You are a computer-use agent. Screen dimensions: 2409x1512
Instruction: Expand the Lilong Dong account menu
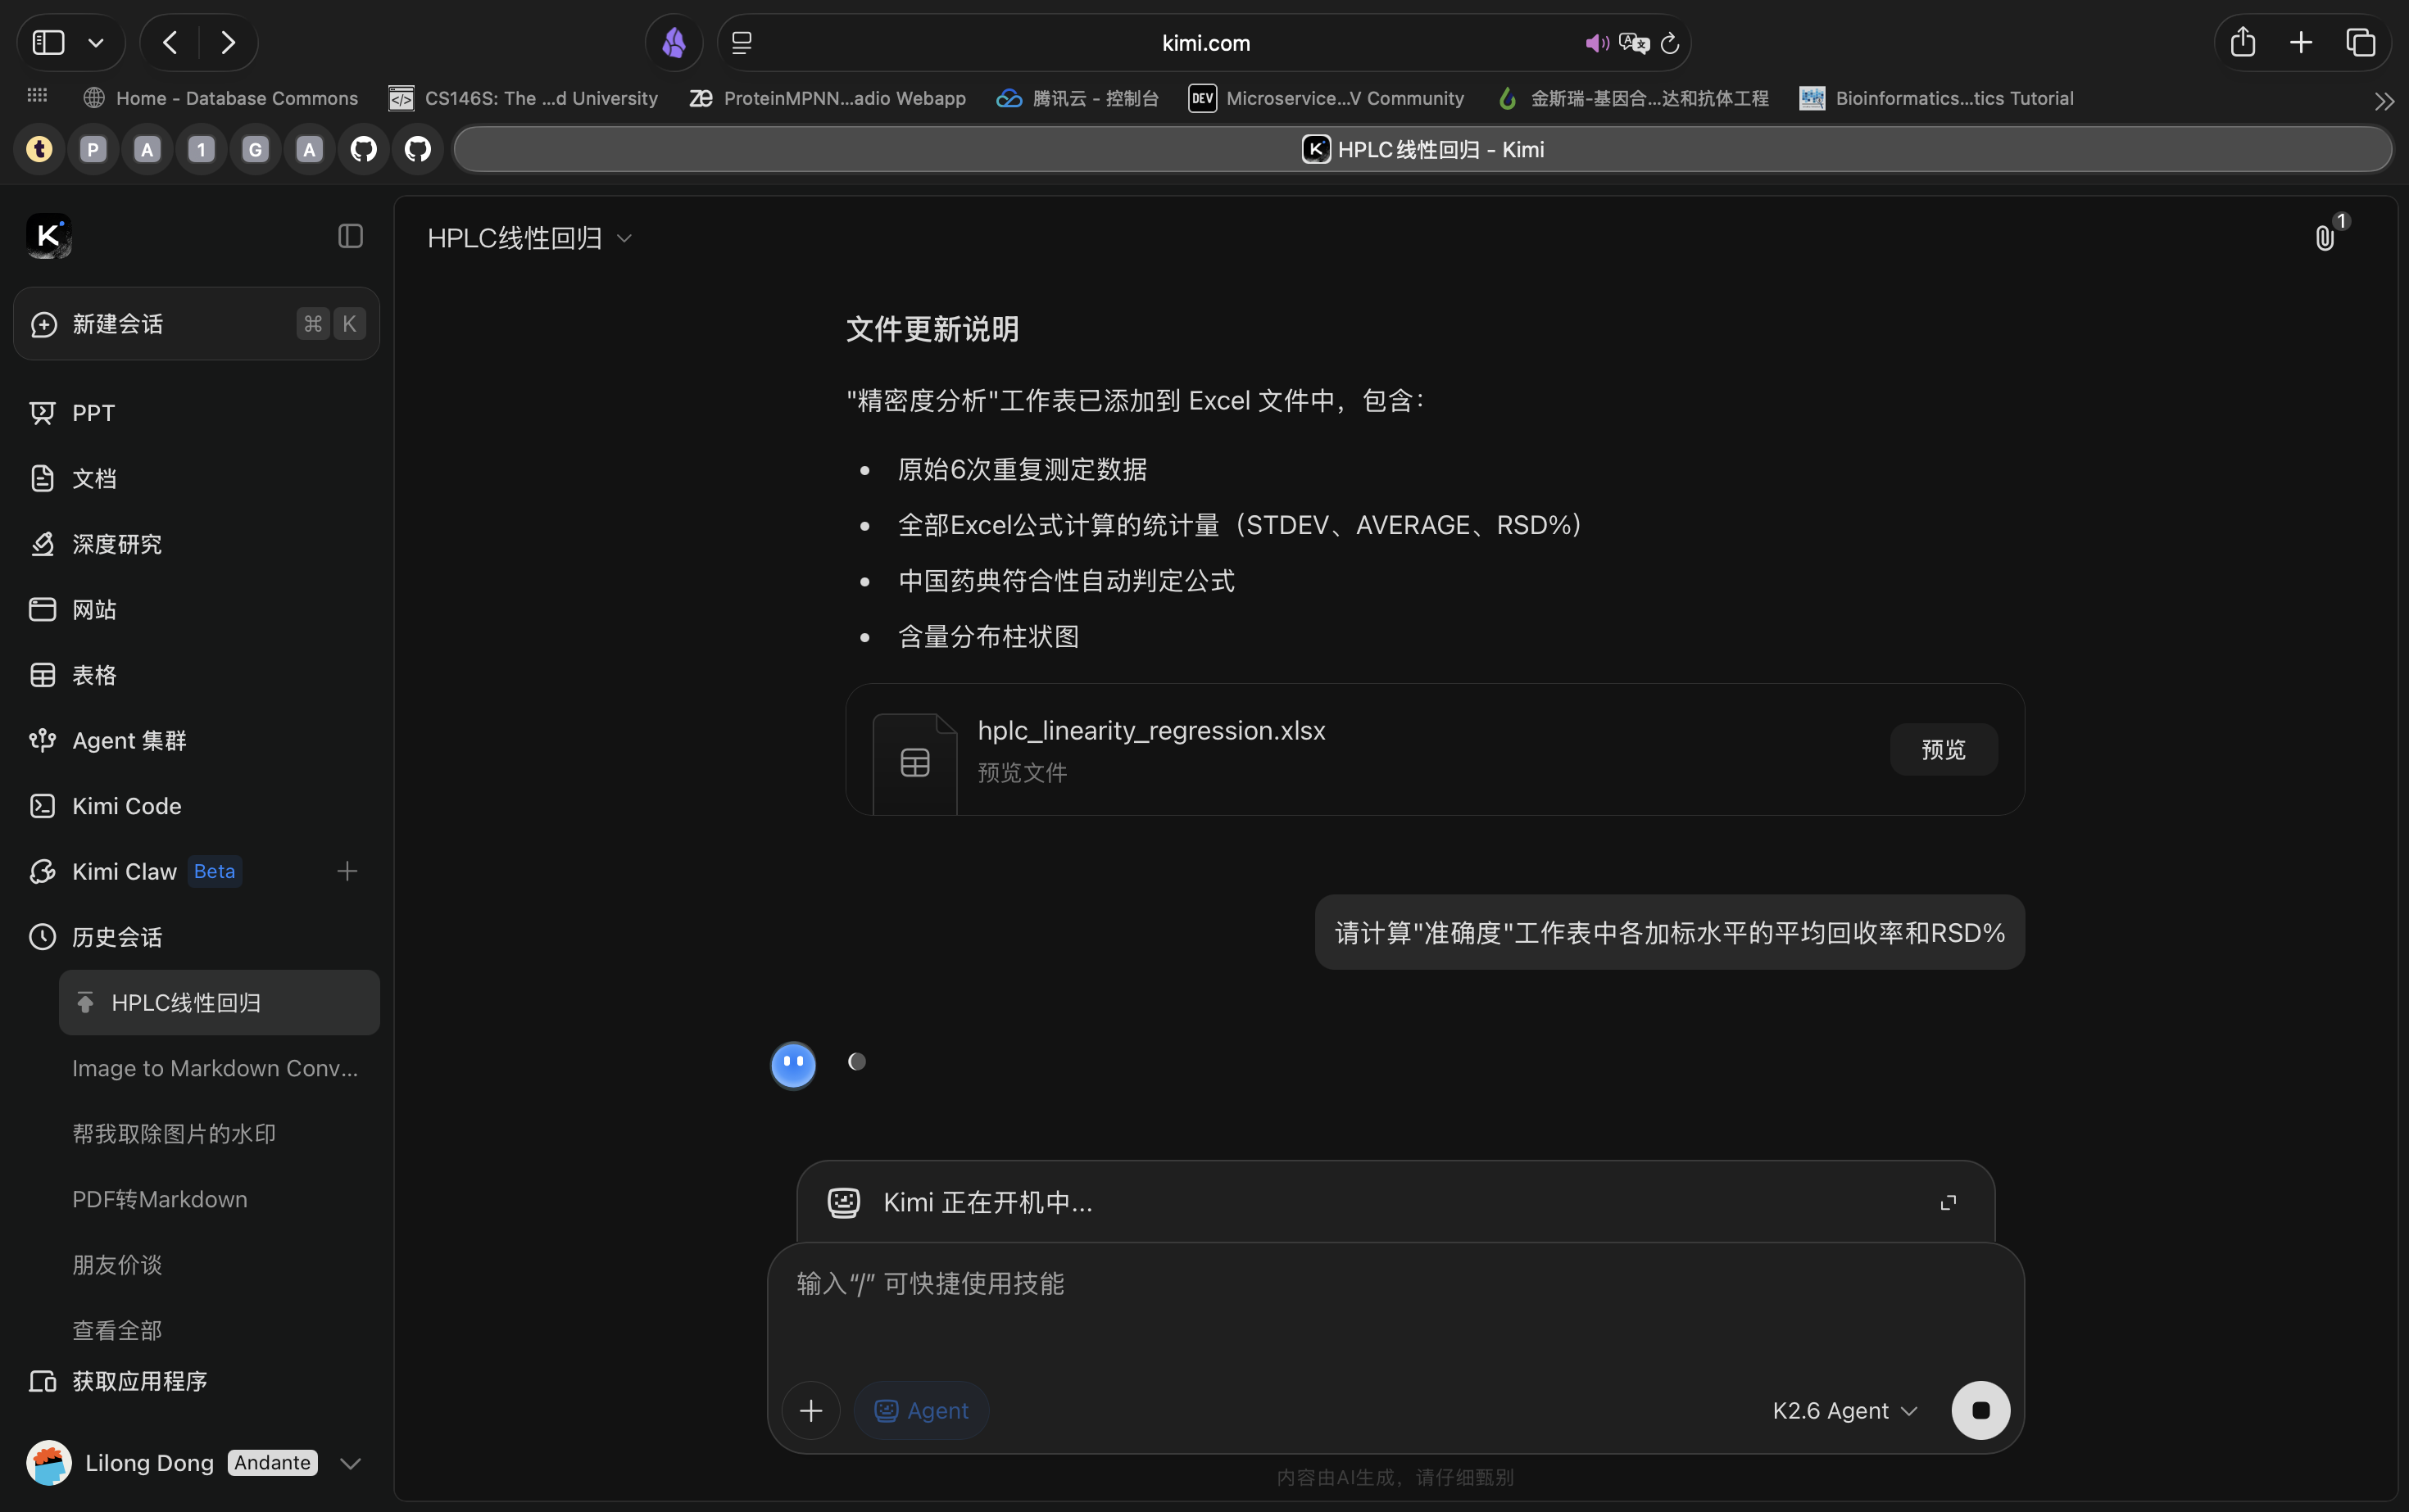350,1463
